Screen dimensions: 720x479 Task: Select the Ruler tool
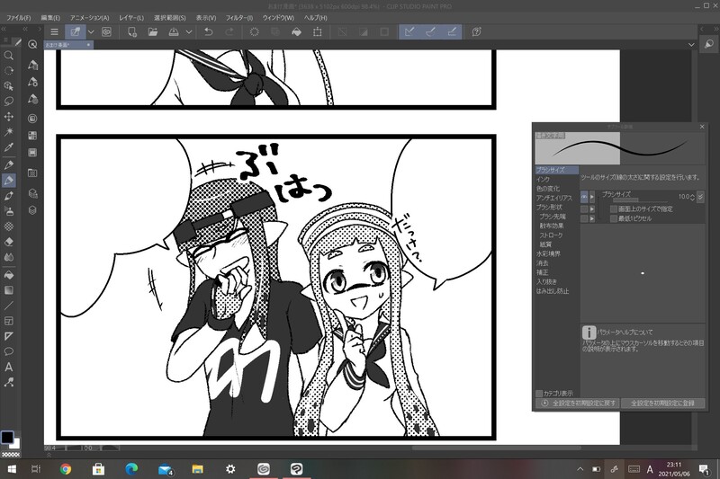[8, 336]
